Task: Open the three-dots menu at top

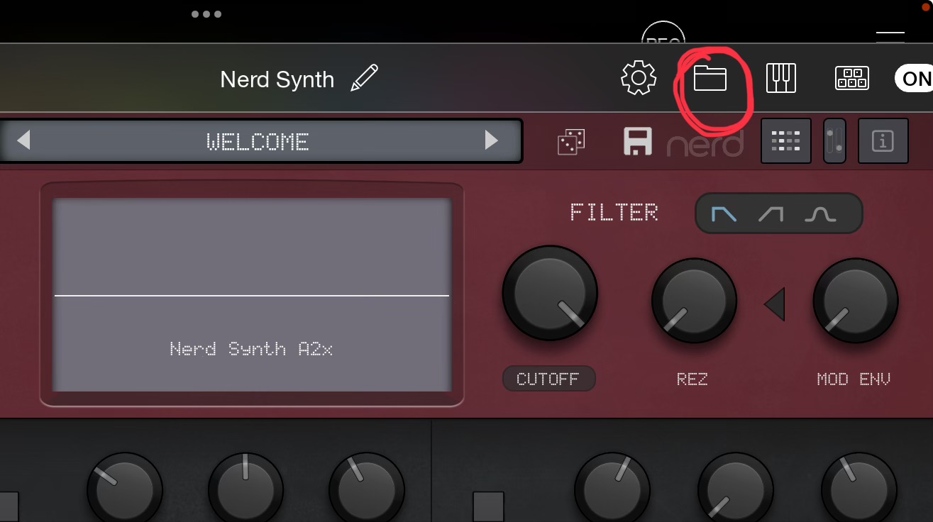Action: coord(206,14)
